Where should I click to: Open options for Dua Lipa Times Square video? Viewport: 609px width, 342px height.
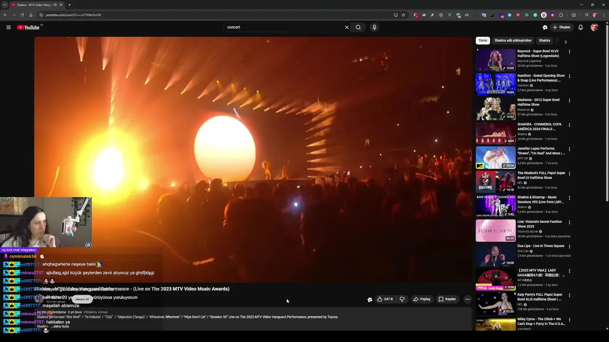click(x=570, y=247)
